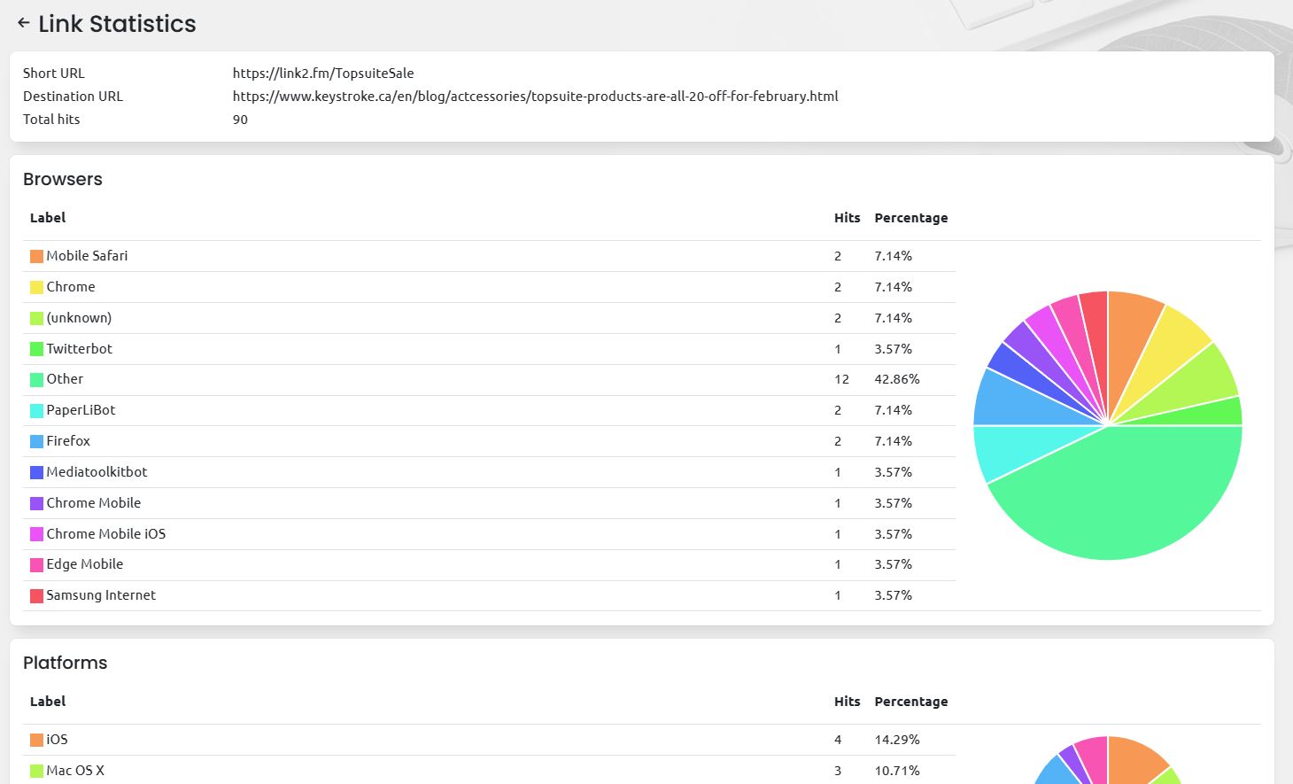Click the 10.71% percentage for Mac OS X

897,771
